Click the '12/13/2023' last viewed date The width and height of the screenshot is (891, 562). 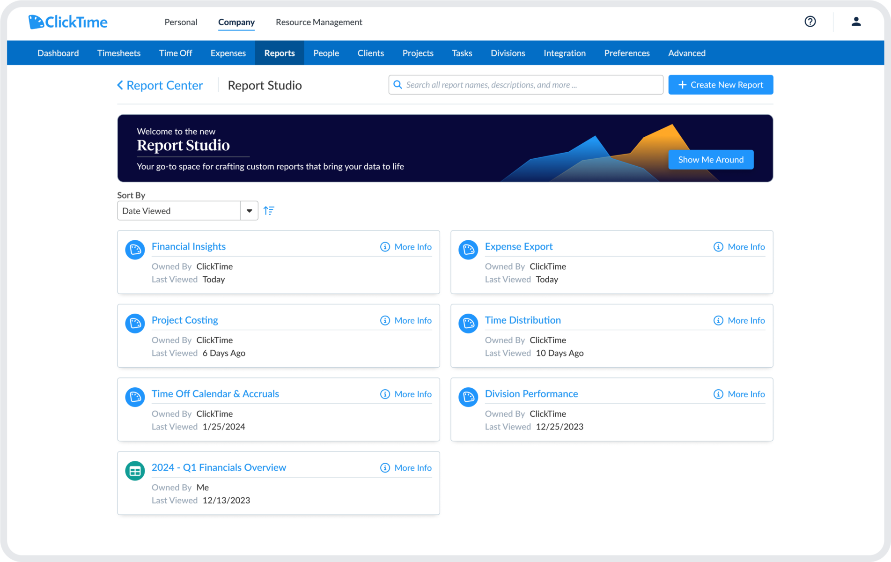click(226, 500)
